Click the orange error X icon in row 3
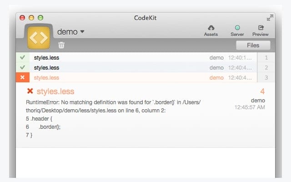Viewport: 291px width, 182px height. 23,77
